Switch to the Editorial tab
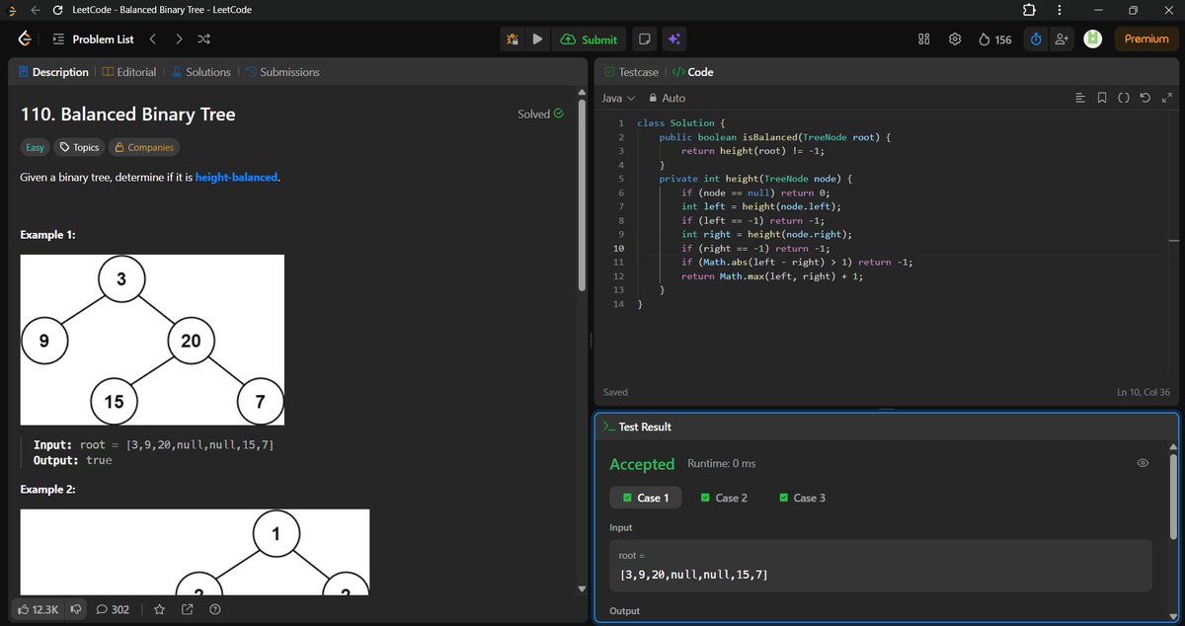The height and width of the screenshot is (626, 1185). pos(128,72)
